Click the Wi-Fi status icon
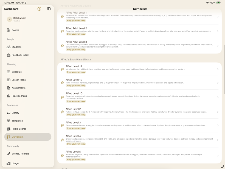 207,2
